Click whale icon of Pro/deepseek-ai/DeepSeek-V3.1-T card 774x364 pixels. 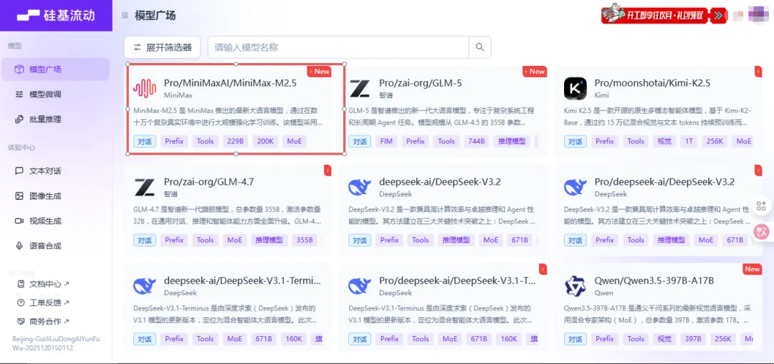point(360,286)
